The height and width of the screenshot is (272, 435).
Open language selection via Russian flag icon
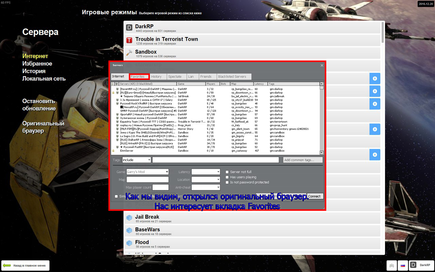click(403, 265)
